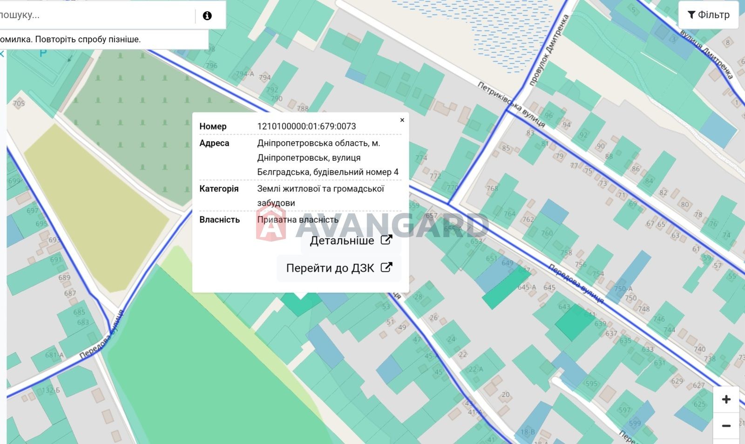Viewport: 745px width, 444px height.
Task: Click house number 595 on the map
Action: [x=591, y=384]
